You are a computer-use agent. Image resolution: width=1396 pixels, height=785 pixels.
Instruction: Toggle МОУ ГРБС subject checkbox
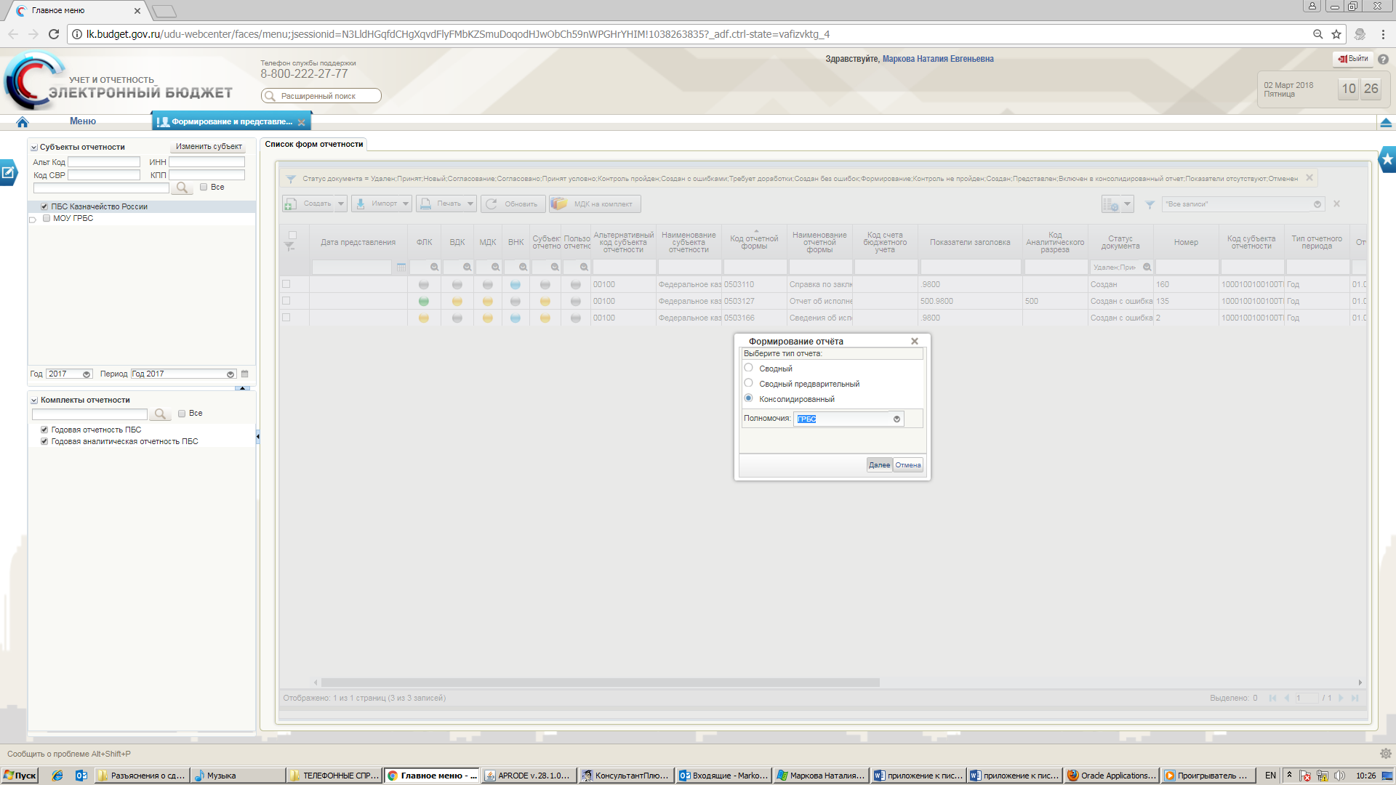pyautogui.click(x=47, y=218)
